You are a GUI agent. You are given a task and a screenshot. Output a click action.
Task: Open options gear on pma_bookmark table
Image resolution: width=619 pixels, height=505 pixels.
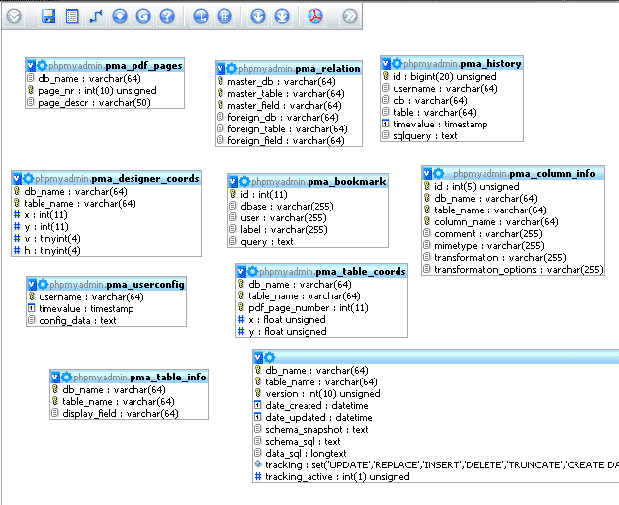point(245,181)
